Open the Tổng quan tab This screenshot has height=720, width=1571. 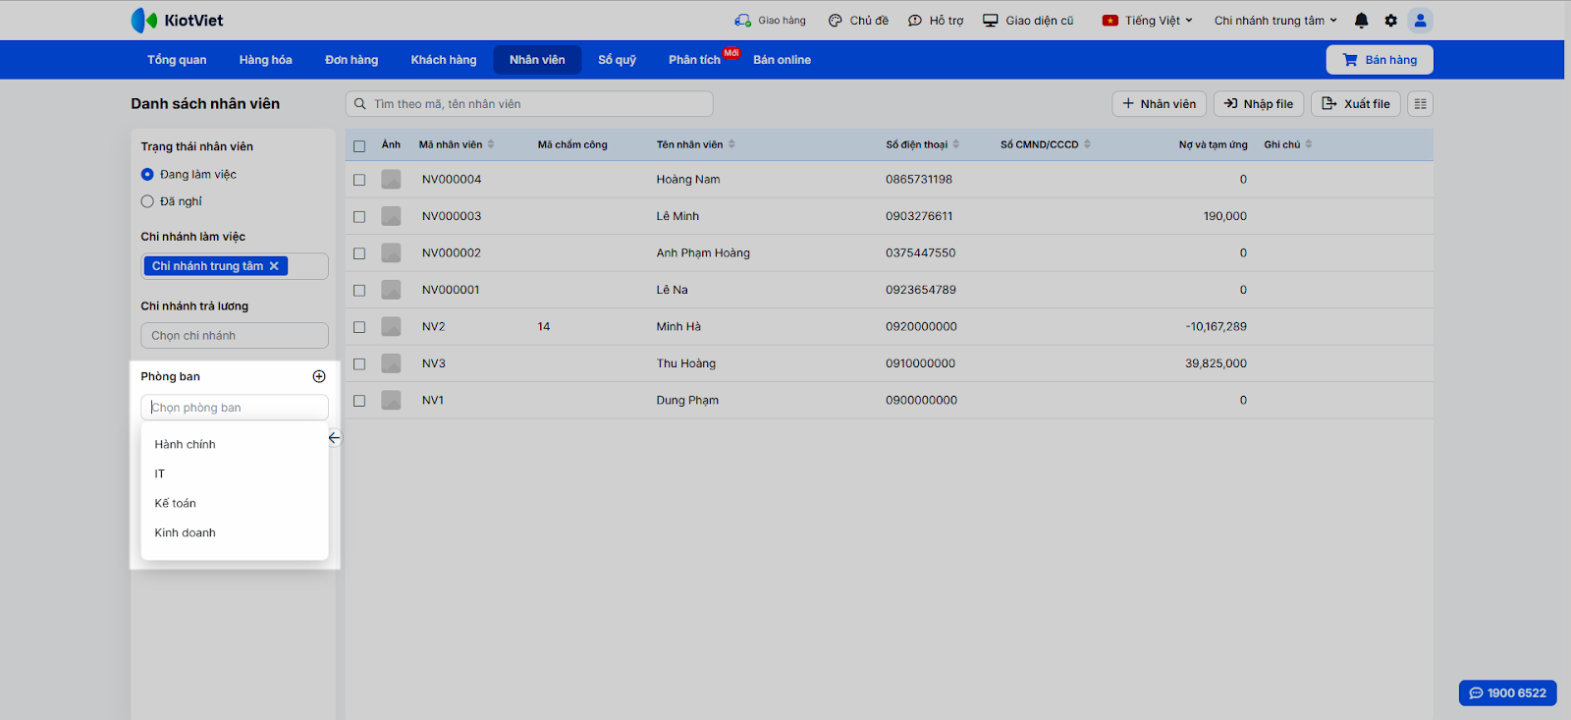point(177,60)
